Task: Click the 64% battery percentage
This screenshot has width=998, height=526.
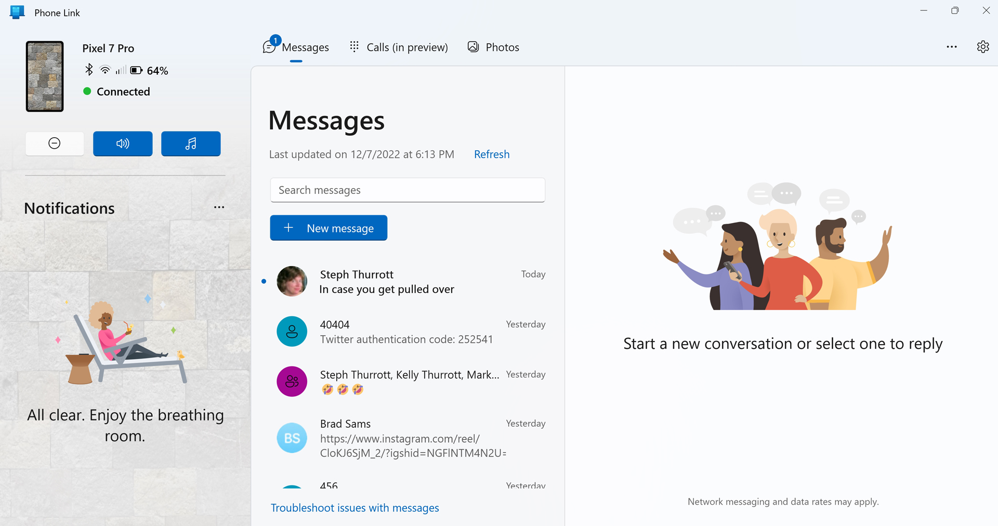Action: coord(157,71)
